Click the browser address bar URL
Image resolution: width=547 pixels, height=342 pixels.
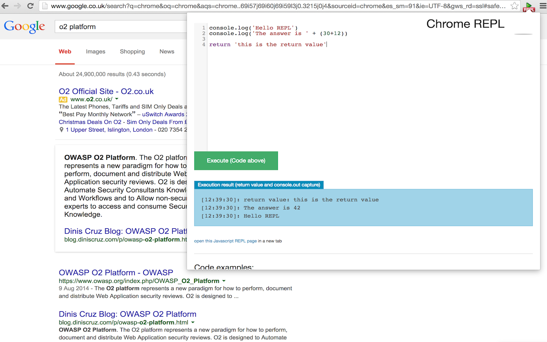(x=278, y=6)
